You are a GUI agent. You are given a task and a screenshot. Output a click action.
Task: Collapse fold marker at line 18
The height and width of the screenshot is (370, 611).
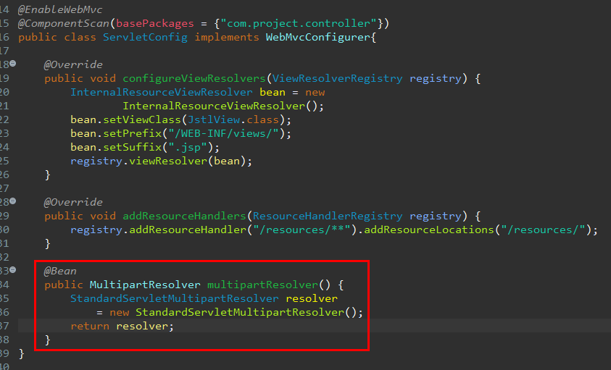click(x=13, y=63)
